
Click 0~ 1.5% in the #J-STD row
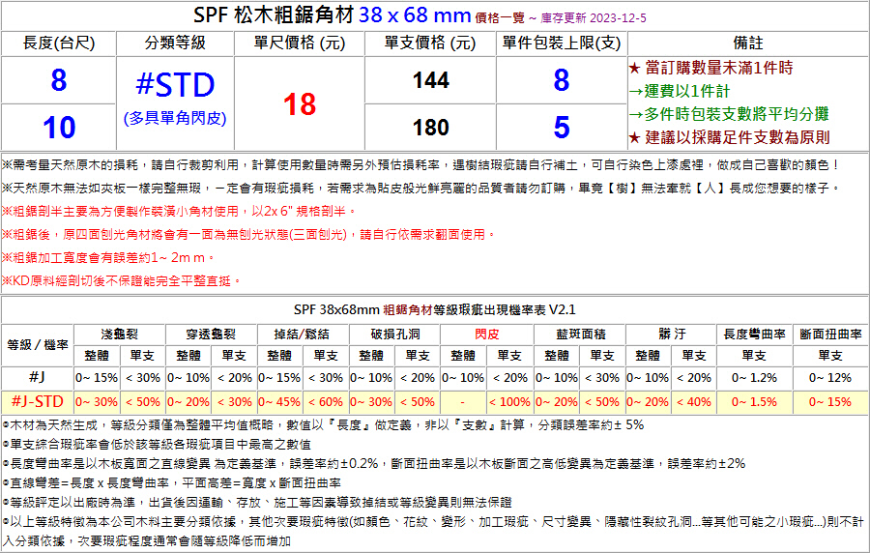coord(754,402)
